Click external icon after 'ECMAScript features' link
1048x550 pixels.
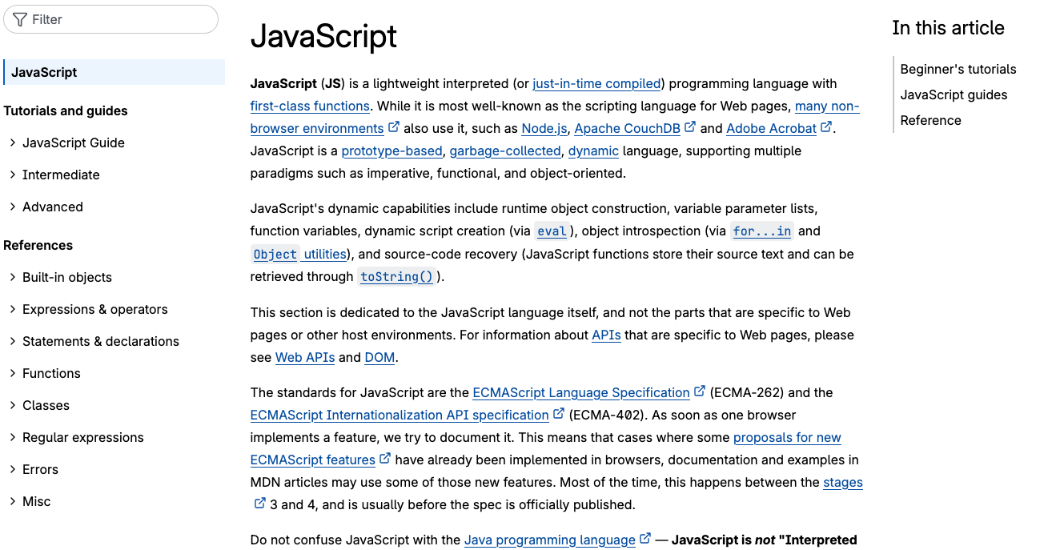(385, 459)
